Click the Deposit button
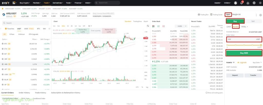This screenshot has height=105, width=263. [235, 75]
